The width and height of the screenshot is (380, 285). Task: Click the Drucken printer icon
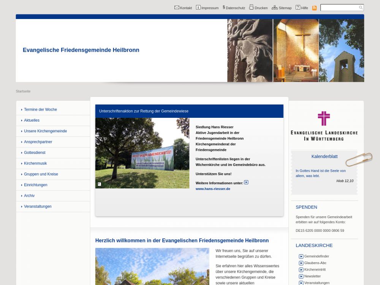tap(251, 7)
